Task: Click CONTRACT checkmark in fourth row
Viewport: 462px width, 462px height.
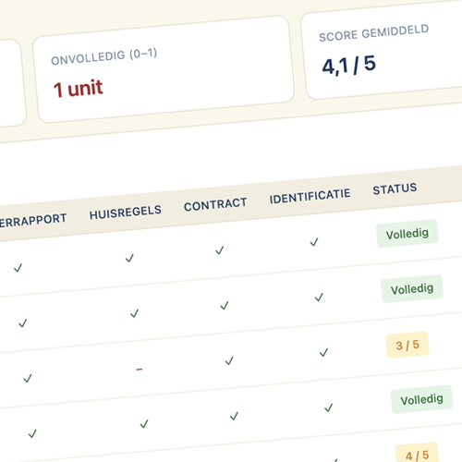Action: [x=234, y=416]
